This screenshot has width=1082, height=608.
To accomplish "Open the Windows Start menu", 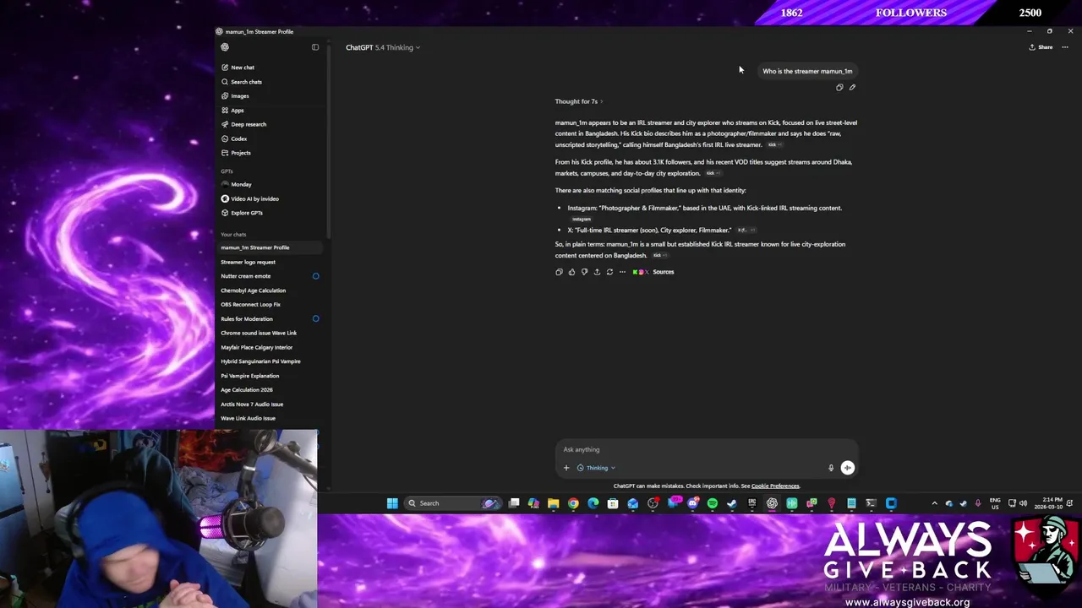I will coord(392,503).
